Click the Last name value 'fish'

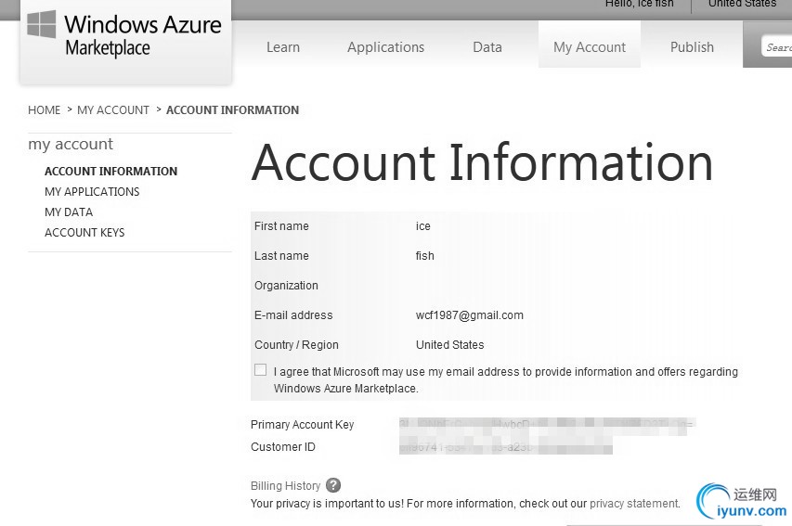(x=424, y=256)
